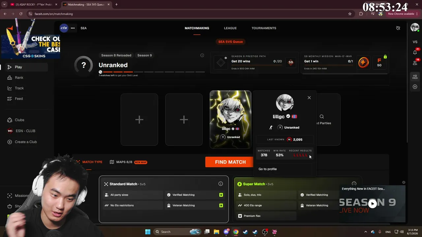The height and width of the screenshot is (237, 422).
Task: Open notifications bell with 21 badge
Action: (415, 52)
